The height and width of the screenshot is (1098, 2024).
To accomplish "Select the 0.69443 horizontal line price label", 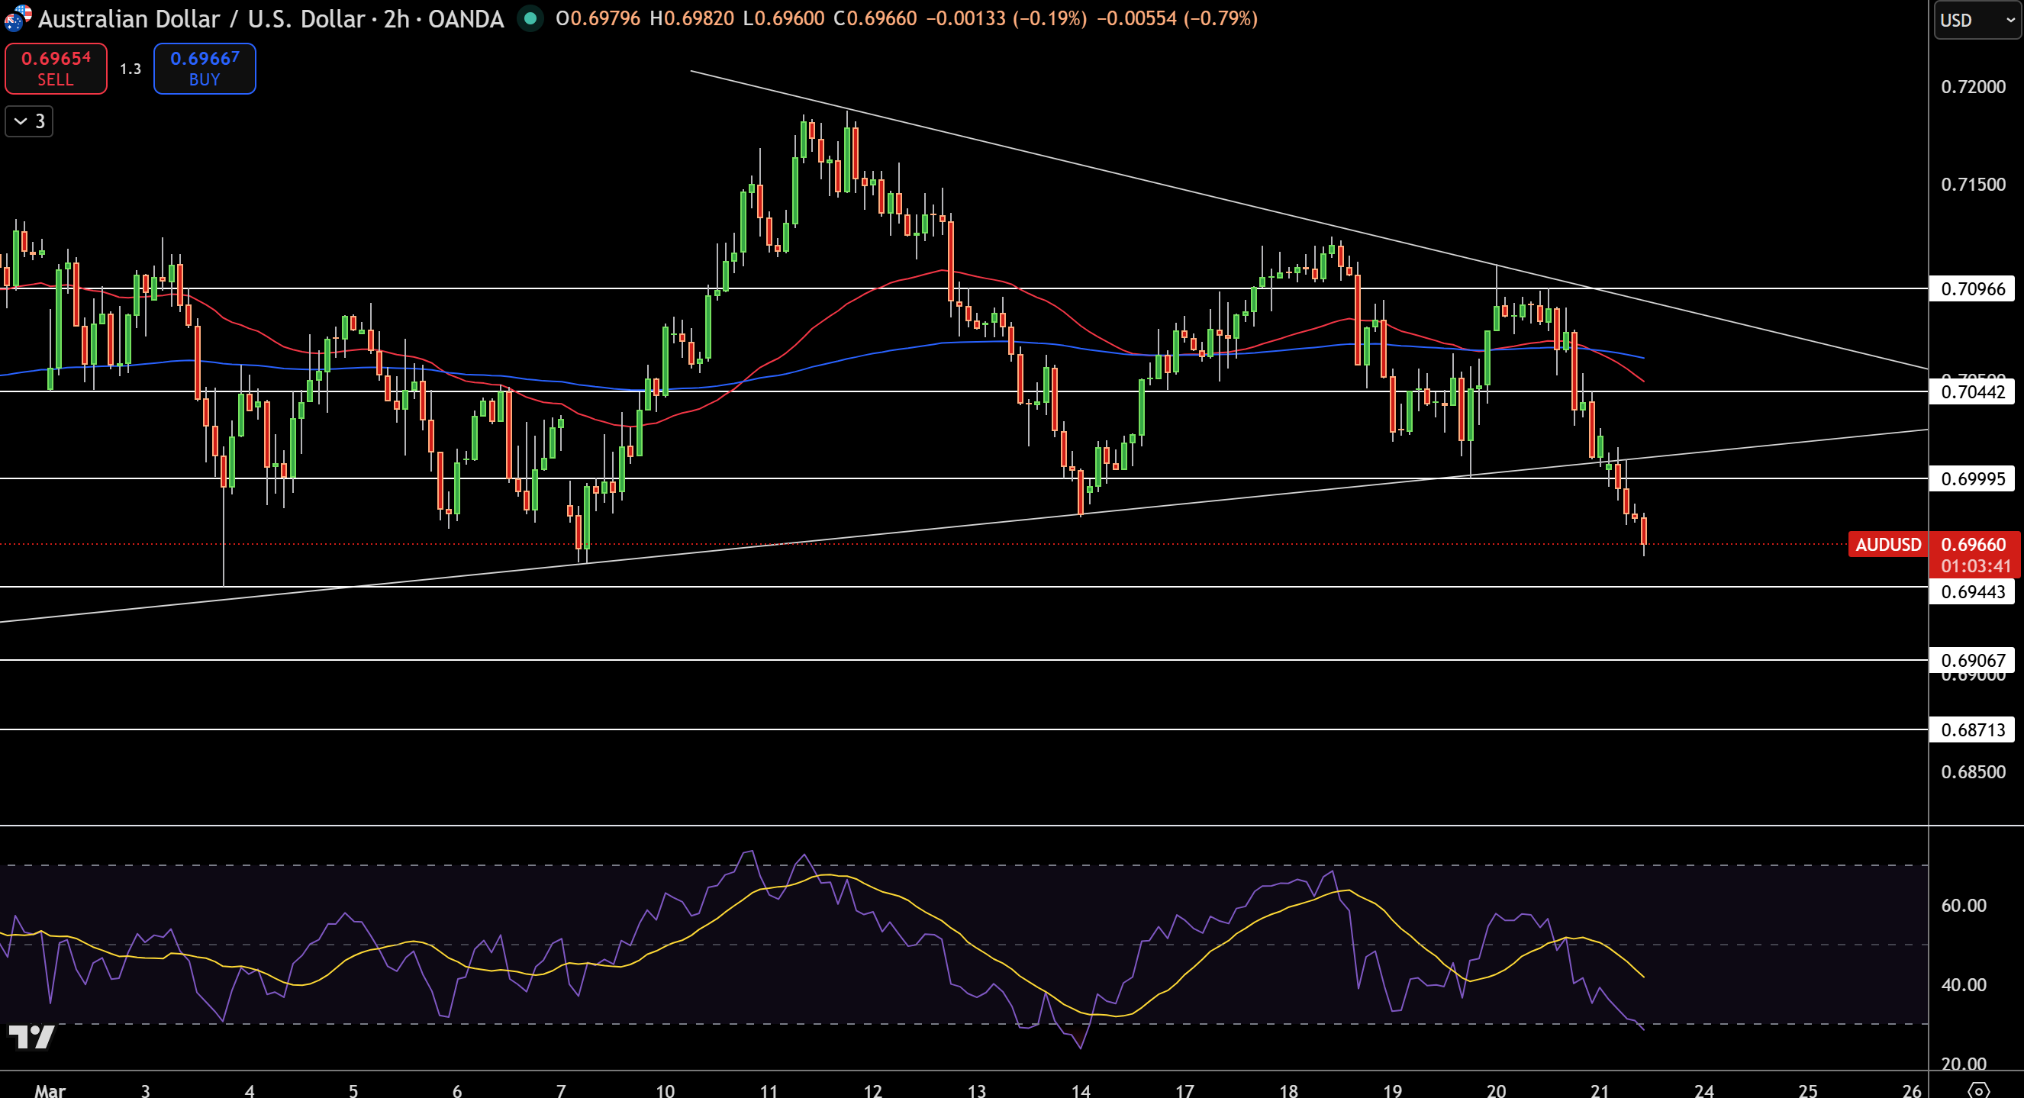I will pyautogui.click(x=1972, y=592).
